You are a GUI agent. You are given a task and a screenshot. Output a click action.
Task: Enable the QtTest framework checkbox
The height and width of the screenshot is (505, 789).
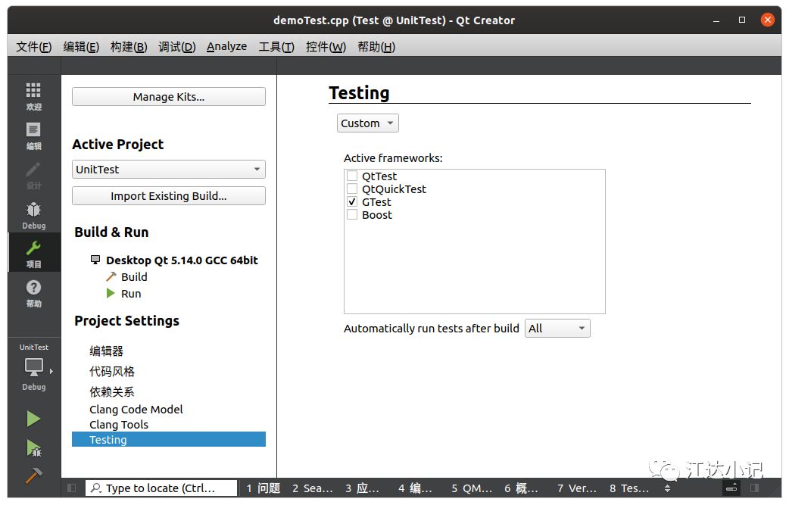[352, 176]
